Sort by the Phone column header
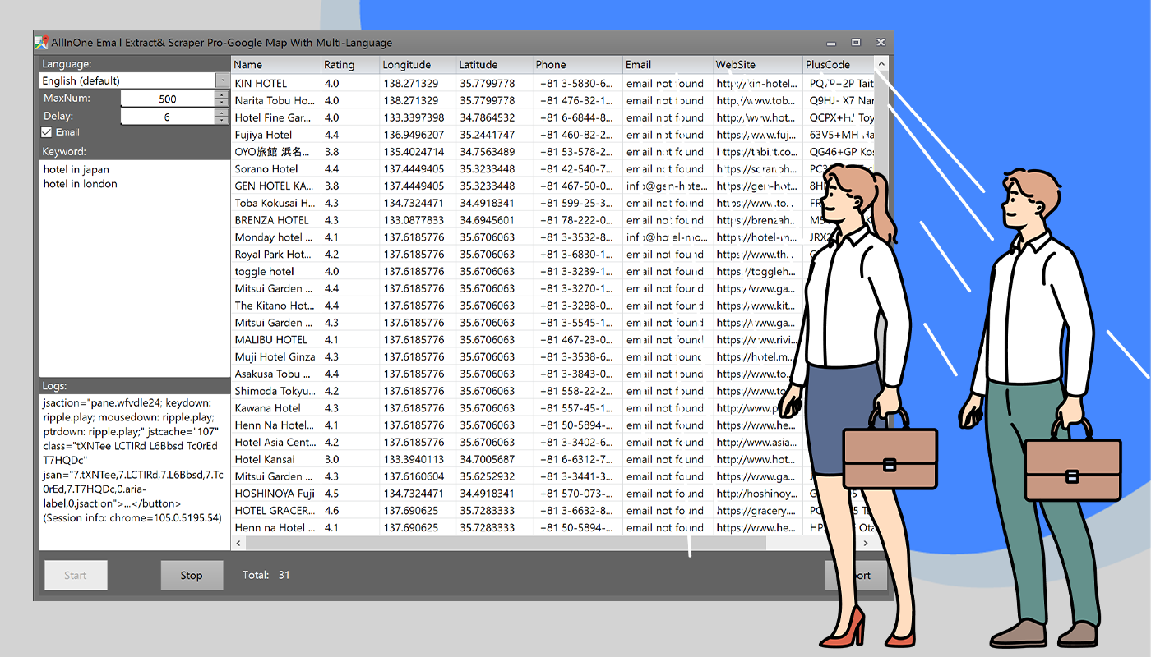The width and height of the screenshot is (1151, 657). coord(577,65)
